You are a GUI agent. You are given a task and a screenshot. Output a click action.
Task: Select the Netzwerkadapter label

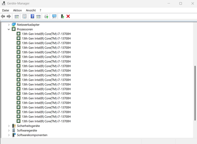(x=28, y=25)
